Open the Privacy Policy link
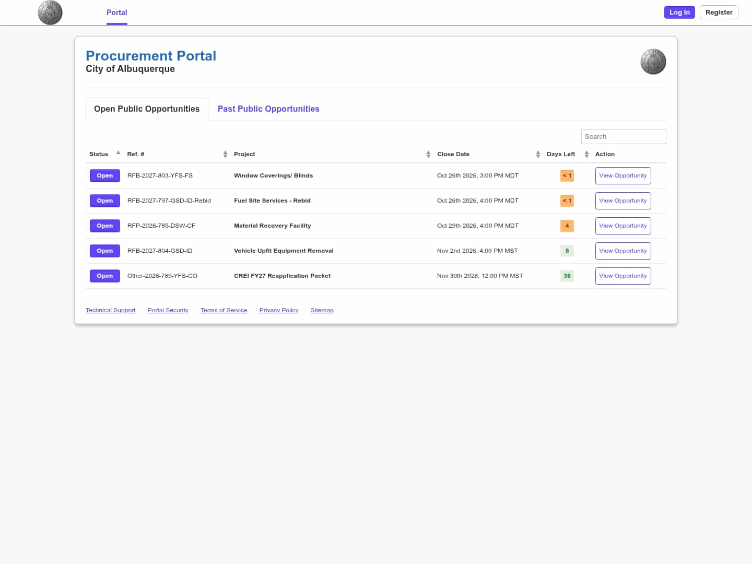The height and width of the screenshot is (564, 752). click(x=279, y=310)
